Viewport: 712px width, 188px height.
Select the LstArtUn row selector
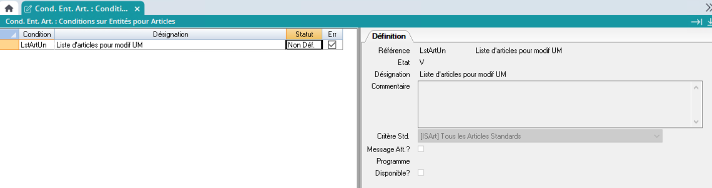click(x=10, y=45)
